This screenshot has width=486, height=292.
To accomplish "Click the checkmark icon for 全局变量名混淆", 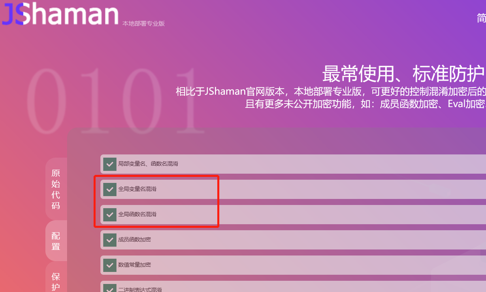I will tap(109, 189).
